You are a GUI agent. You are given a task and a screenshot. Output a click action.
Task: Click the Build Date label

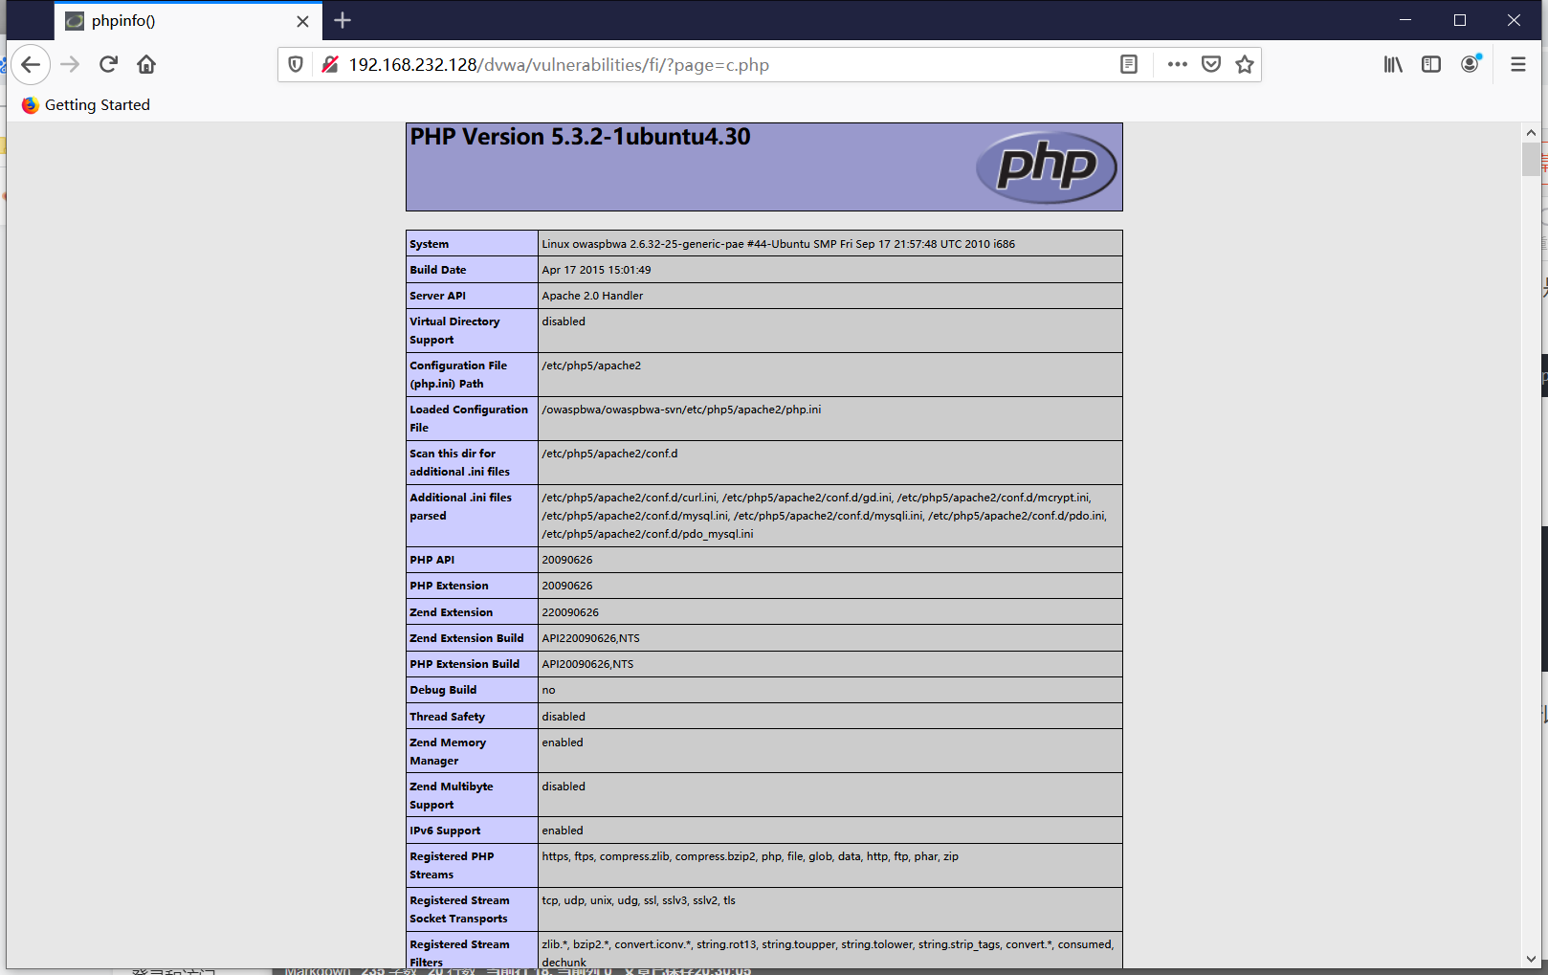(438, 270)
